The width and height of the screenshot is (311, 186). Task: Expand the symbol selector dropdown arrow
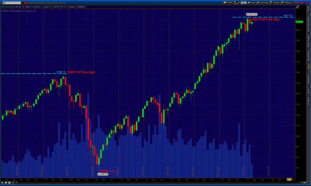22,3
